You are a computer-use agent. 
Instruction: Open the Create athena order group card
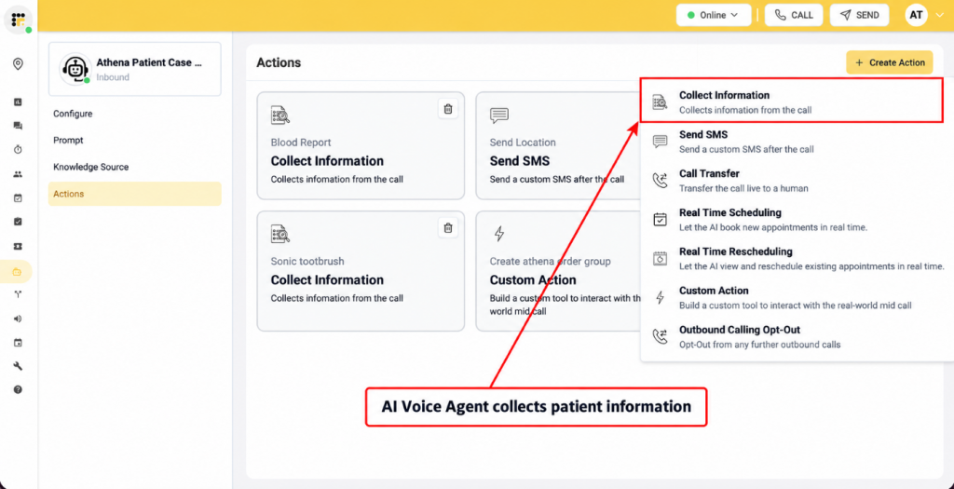(x=557, y=271)
